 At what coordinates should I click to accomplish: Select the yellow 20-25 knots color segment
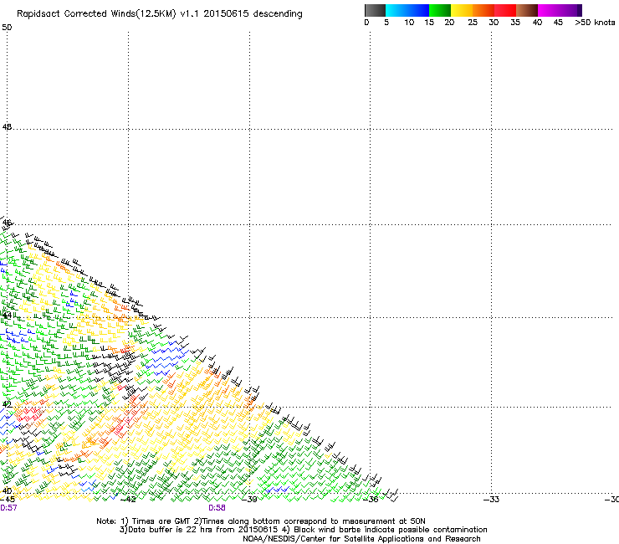[x=462, y=10]
